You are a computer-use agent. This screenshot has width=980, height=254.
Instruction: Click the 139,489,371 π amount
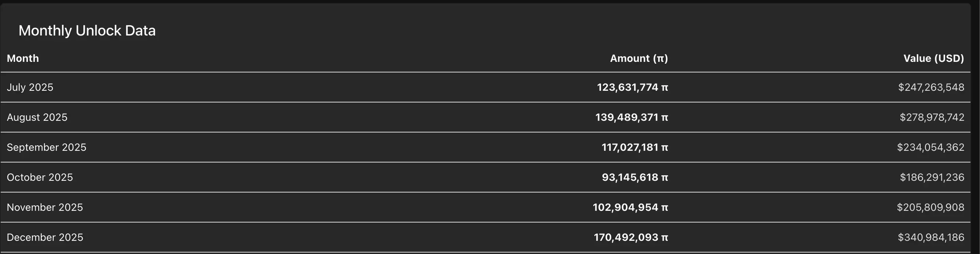(x=631, y=117)
